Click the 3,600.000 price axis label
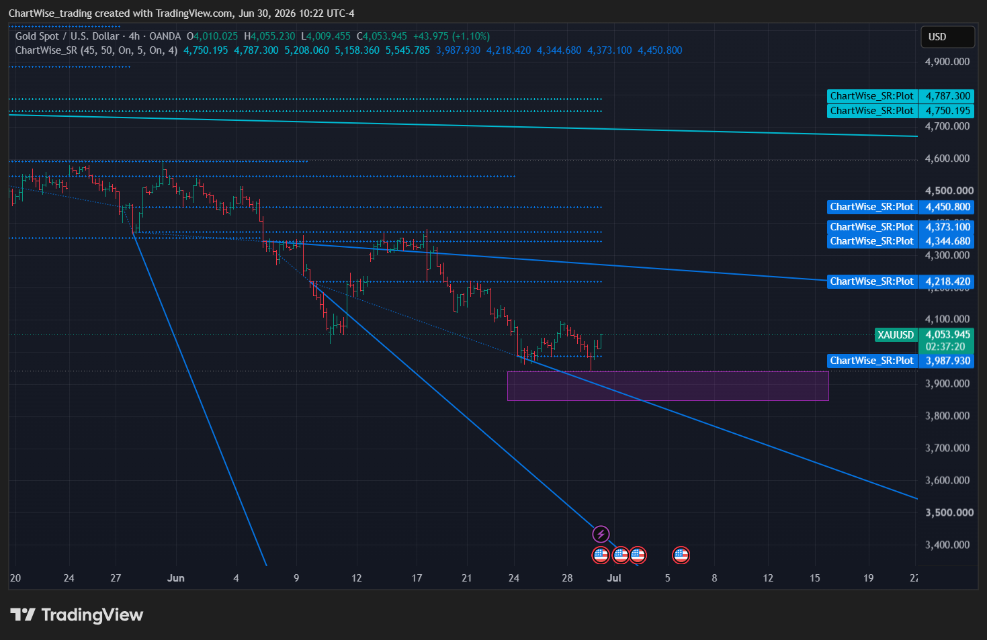This screenshot has height=640, width=987. click(947, 480)
